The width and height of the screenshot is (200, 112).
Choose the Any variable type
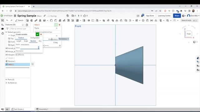coord(40,41)
